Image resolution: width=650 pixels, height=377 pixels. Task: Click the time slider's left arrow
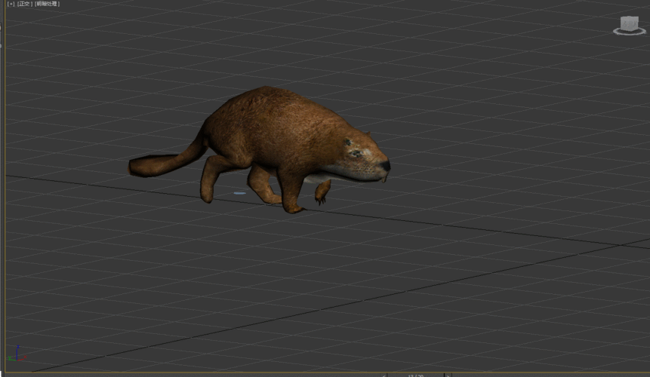coord(384,375)
